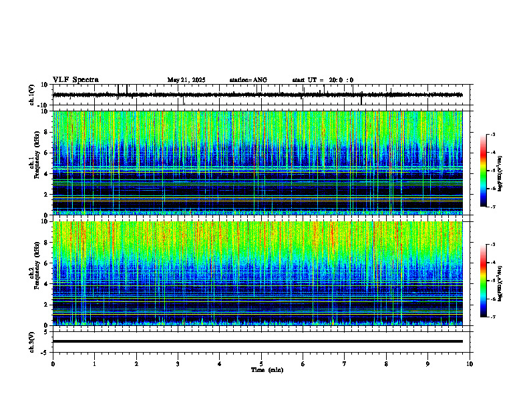The width and height of the screenshot is (529, 408).
Task: Click the "start UT = 20: 0 : 0" text
Action: point(323,80)
